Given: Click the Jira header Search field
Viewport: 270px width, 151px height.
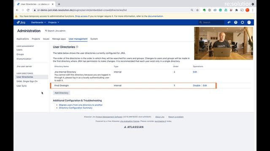Looking at the screenshot, I should point(211,22).
